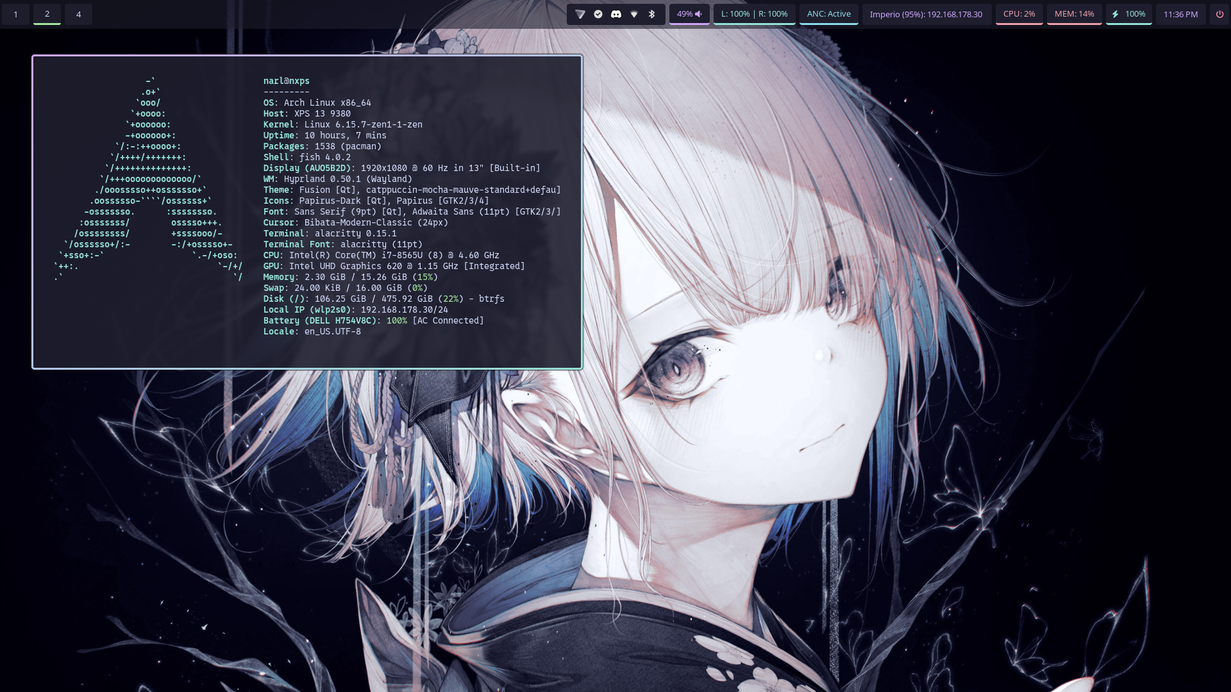
Task: Mute via the 49% volume speaker icon
Action: 699,14
